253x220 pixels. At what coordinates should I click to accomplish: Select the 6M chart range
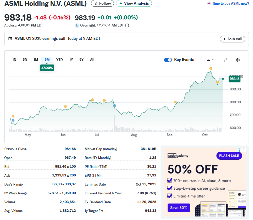coord(47,60)
